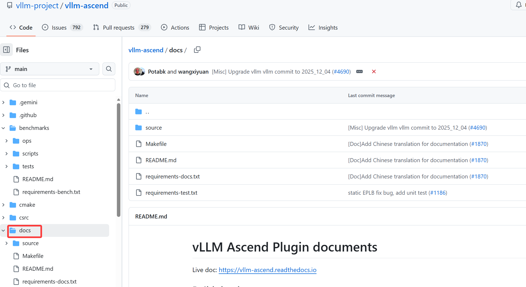Click the search files magnifier button

coord(109,69)
